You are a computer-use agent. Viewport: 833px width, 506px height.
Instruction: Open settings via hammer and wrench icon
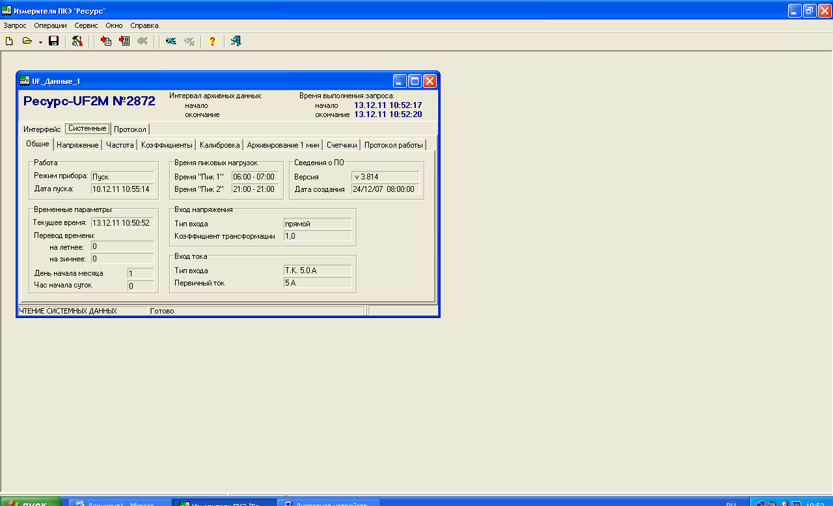pyautogui.click(x=77, y=41)
